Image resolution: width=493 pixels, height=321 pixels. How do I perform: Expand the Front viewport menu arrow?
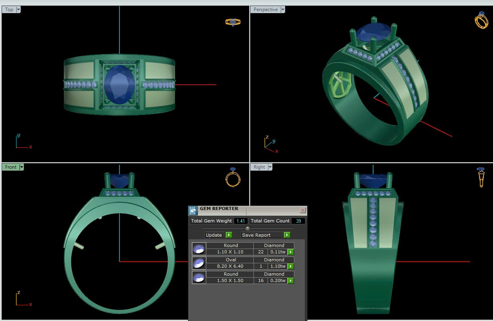[x=22, y=167]
